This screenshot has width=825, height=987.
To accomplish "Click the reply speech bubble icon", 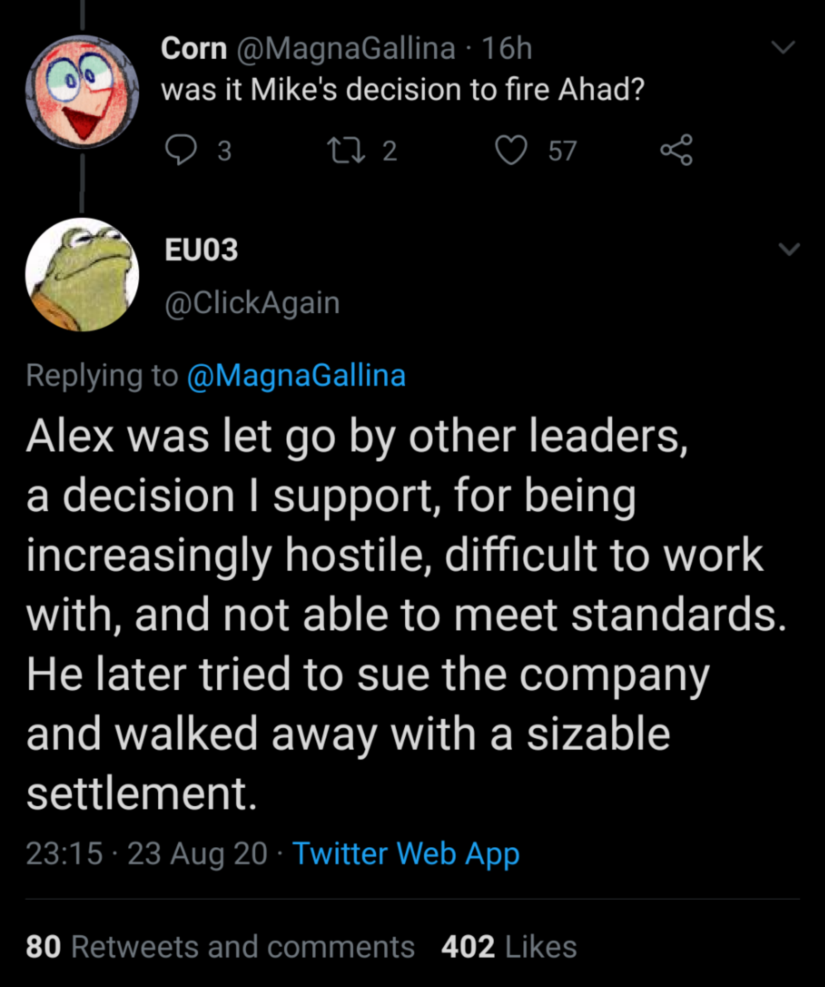I will pos(181,150).
